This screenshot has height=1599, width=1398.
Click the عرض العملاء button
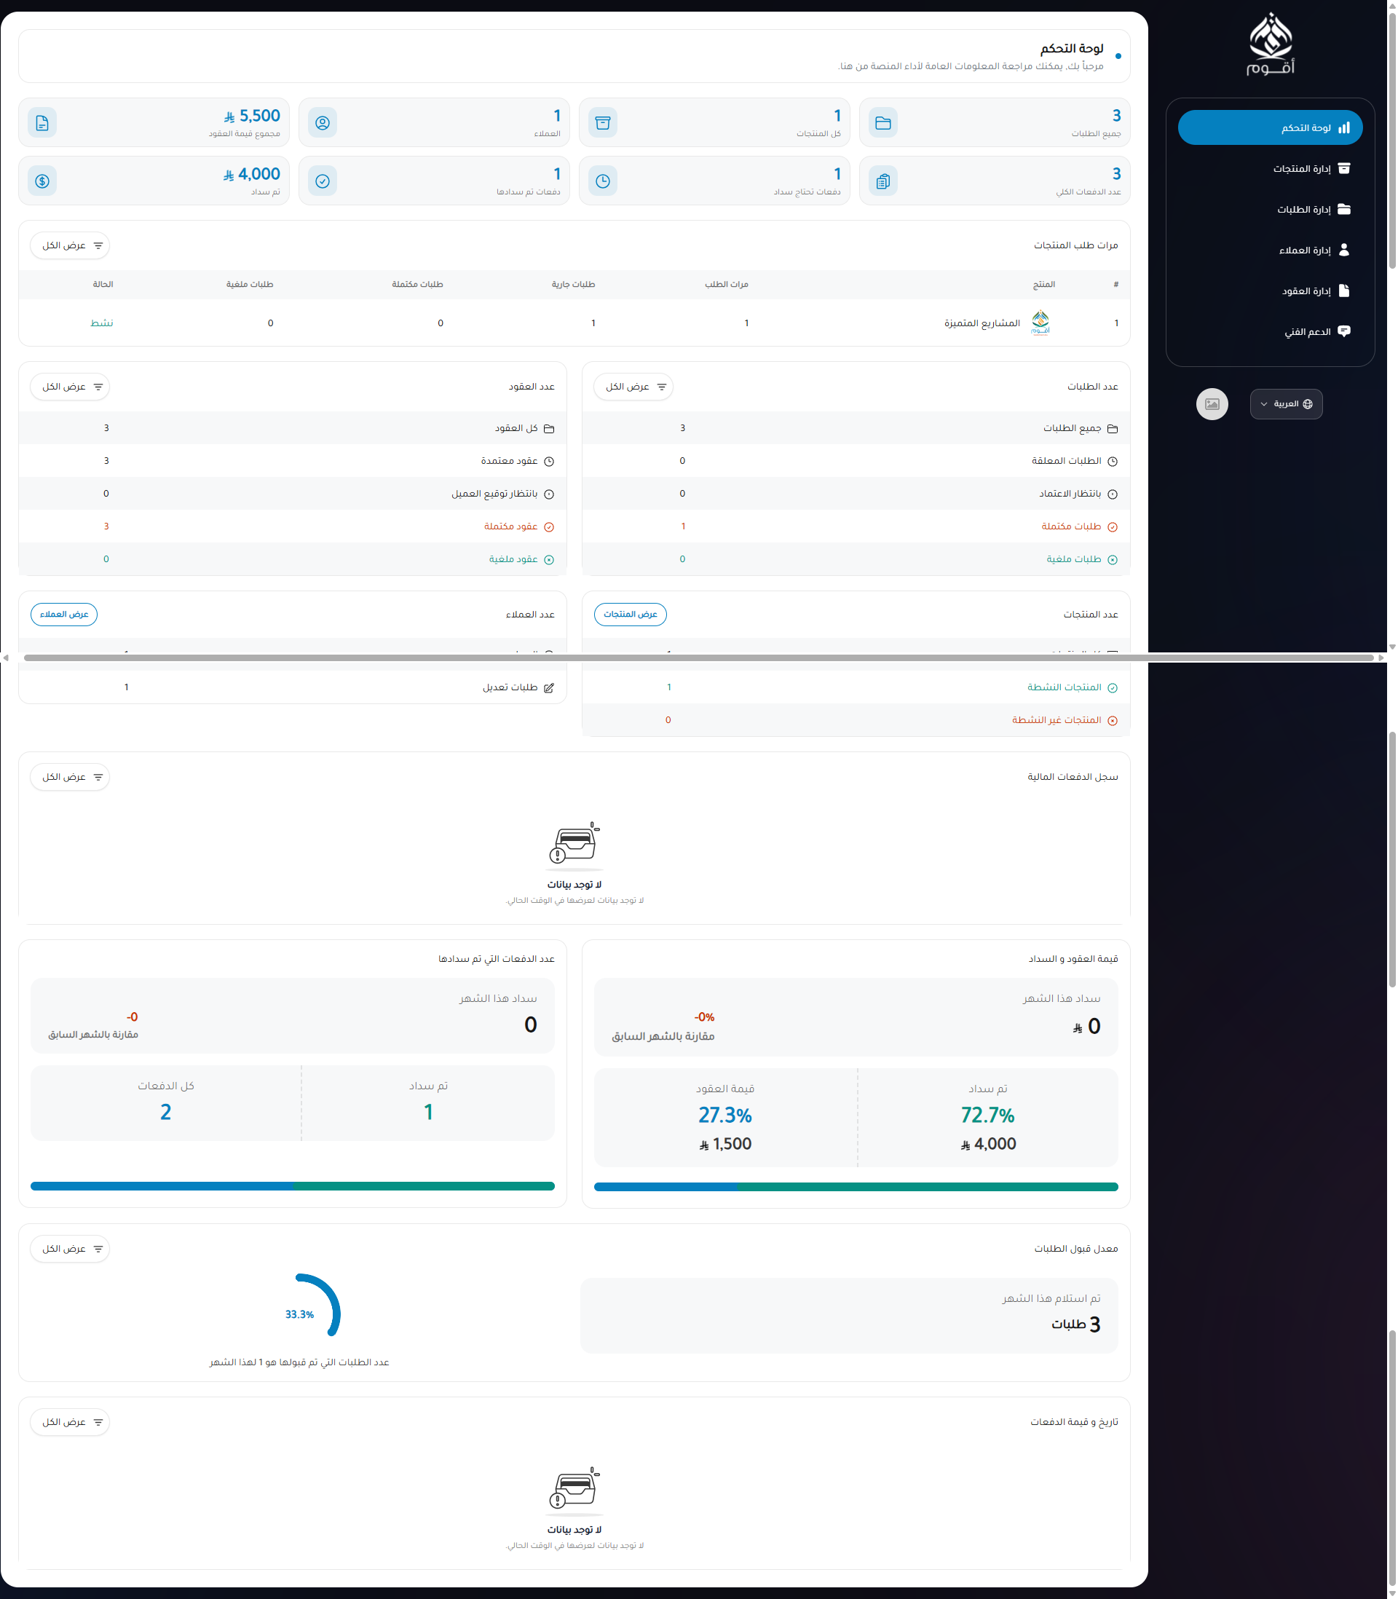point(64,615)
